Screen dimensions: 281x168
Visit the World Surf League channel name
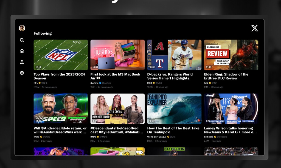(157, 137)
